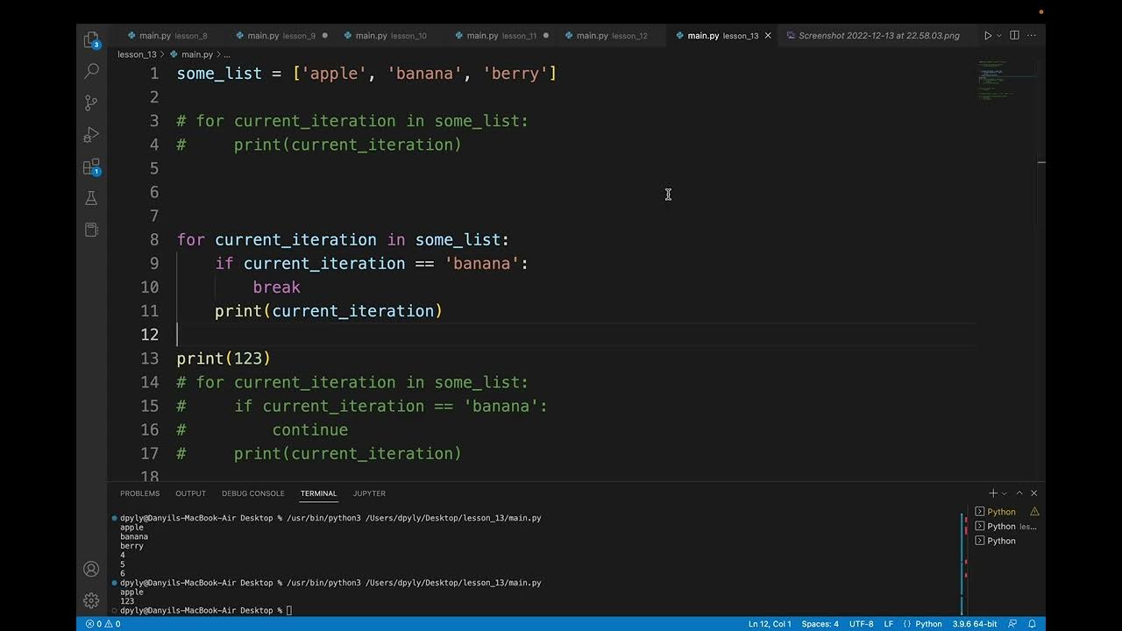Expand the run button dropdown arrow
1122x631 pixels.
click(x=999, y=35)
